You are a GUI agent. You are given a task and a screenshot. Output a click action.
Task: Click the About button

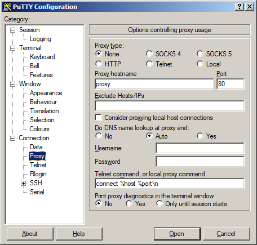pyautogui.click(x=30, y=234)
